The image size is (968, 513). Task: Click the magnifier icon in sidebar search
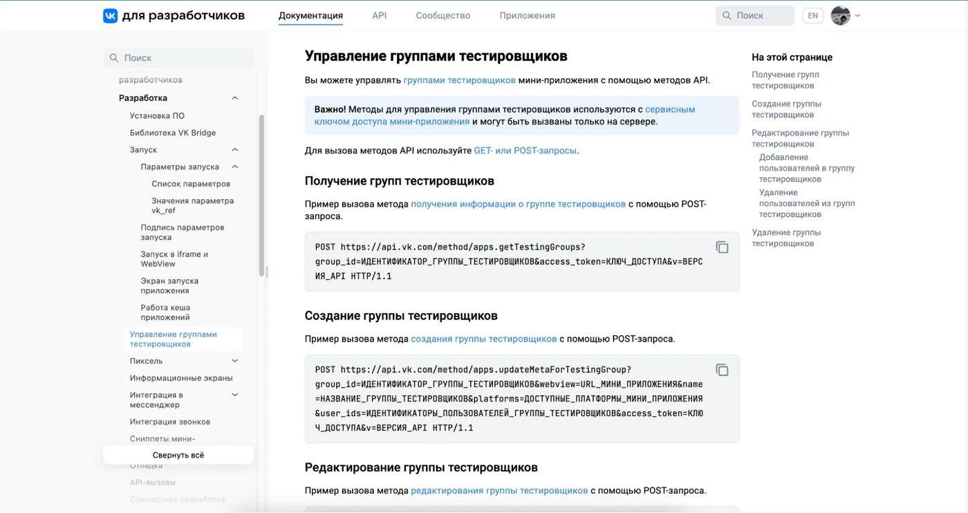[114, 58]
